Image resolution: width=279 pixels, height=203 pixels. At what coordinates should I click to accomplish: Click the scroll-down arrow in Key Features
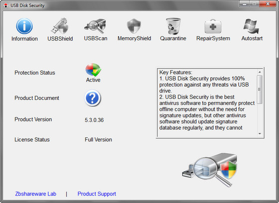click(x=260, y=134)
